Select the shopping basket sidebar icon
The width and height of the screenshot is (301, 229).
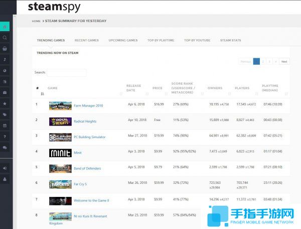[5, 49]
